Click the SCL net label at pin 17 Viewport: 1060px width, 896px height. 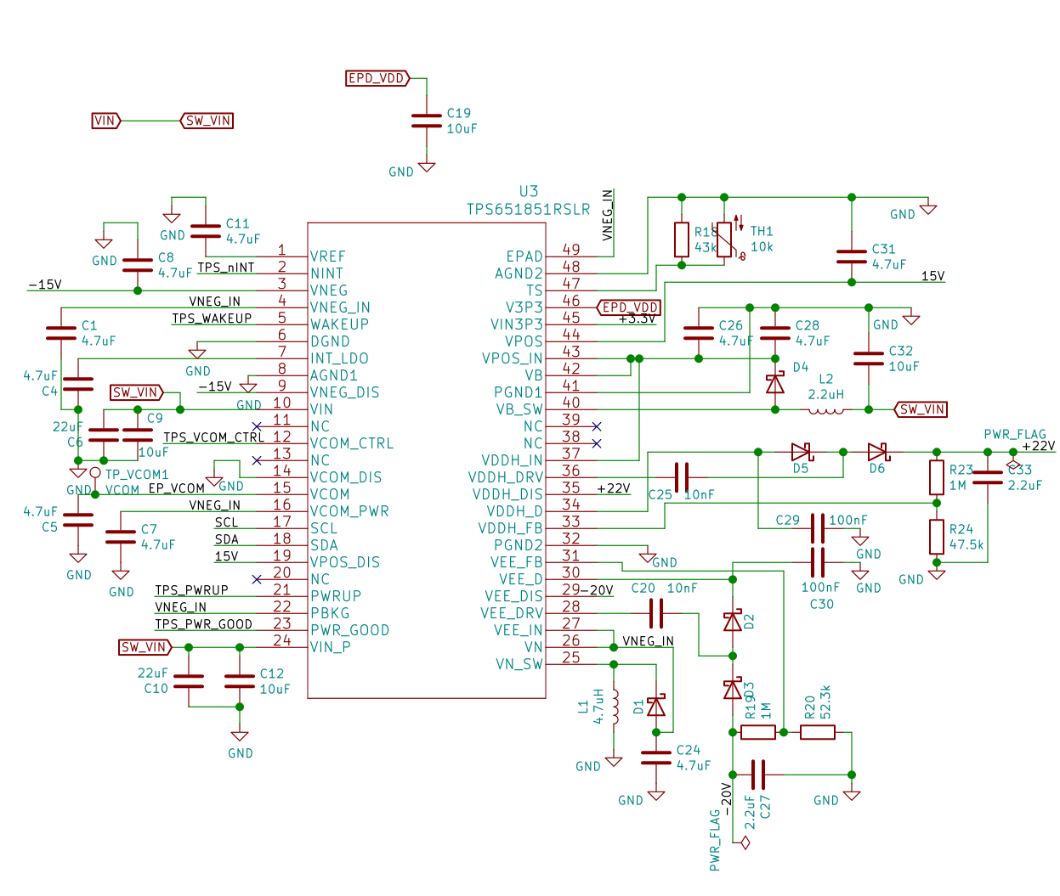click(227, 522)
